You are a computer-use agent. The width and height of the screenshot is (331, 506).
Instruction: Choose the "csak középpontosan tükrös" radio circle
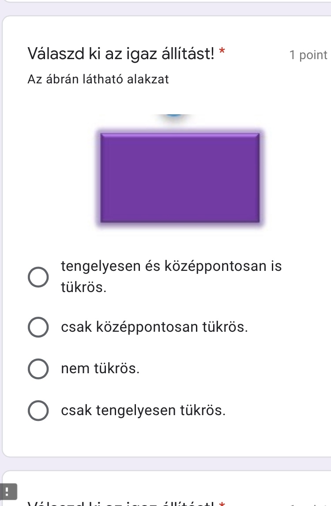click(x=38, y=327)
